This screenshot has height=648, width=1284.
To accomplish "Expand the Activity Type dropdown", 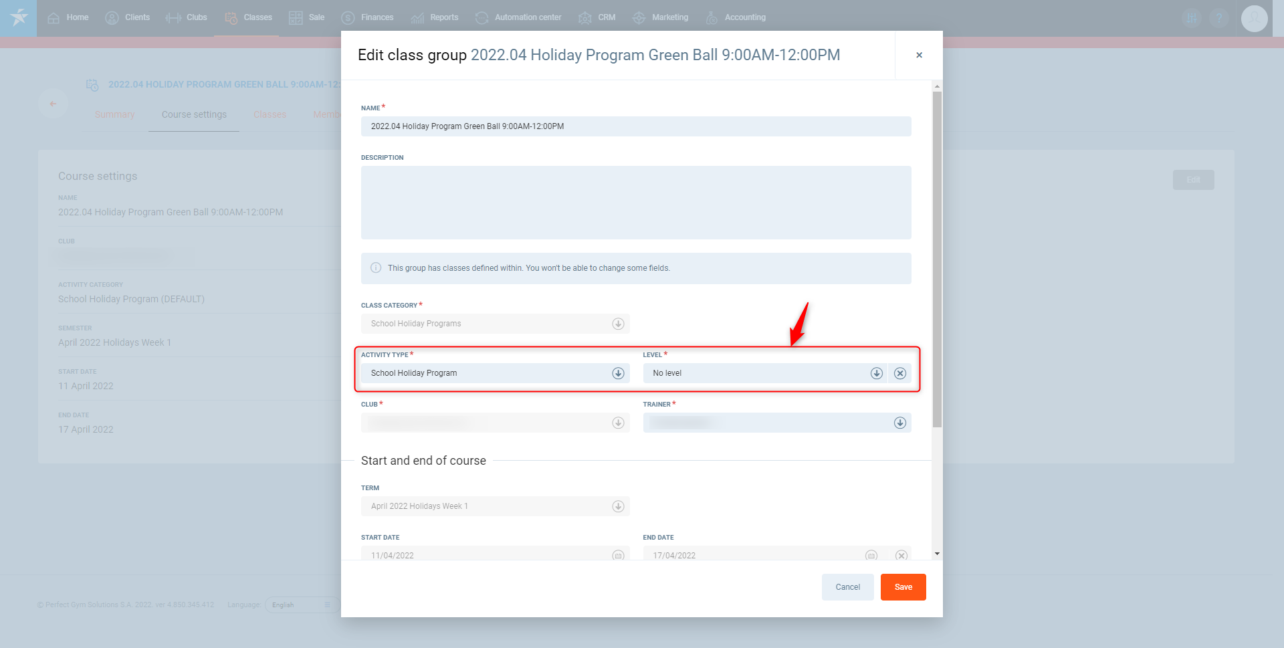I will point(618,373).
